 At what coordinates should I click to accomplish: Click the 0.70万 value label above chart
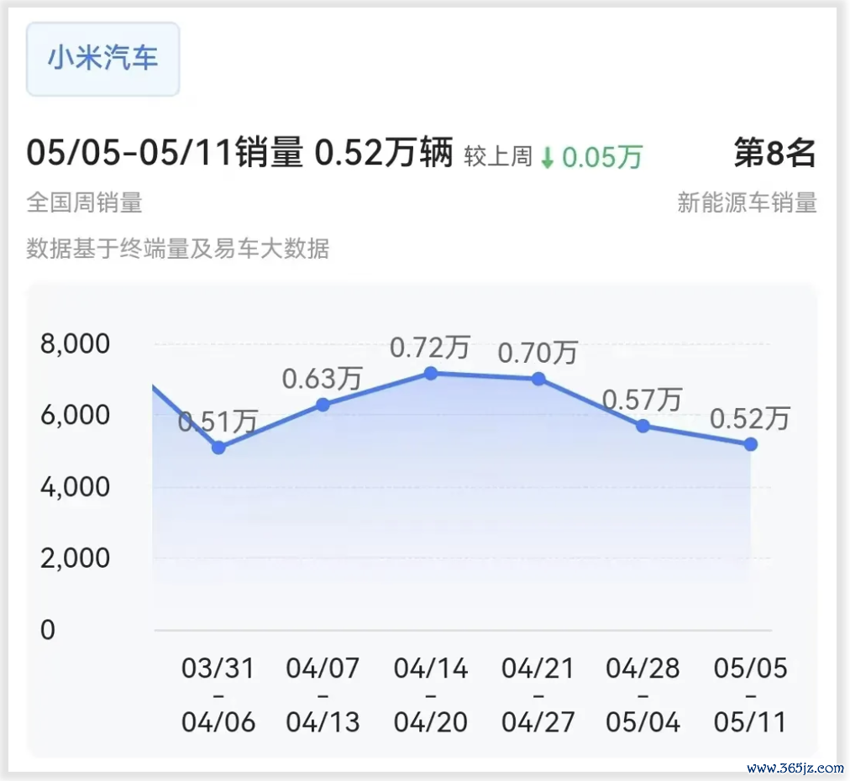click(x=538, y=353)
